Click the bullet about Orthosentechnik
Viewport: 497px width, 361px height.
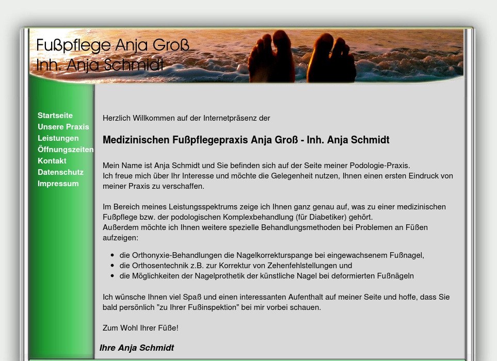(x=236, y=265)
